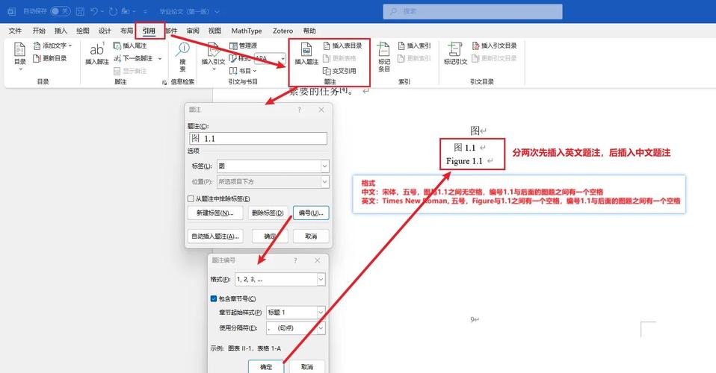Switch to the 开始 ribbon tab
The image size is (716, 373).
tap(39, 31)
